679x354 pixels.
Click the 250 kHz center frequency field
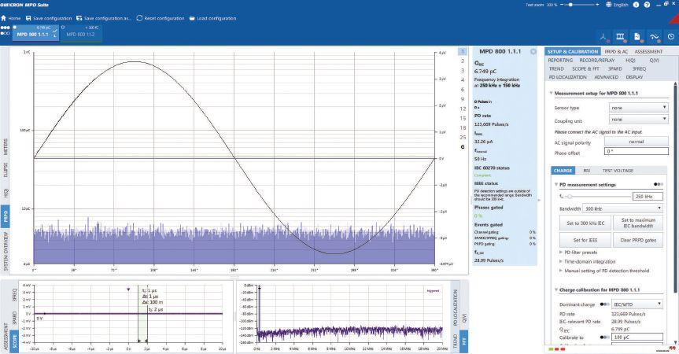(648, 197)
